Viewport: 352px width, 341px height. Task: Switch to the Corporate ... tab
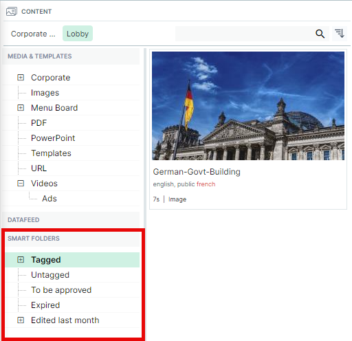pyautogui.click(x=33, y=34)
